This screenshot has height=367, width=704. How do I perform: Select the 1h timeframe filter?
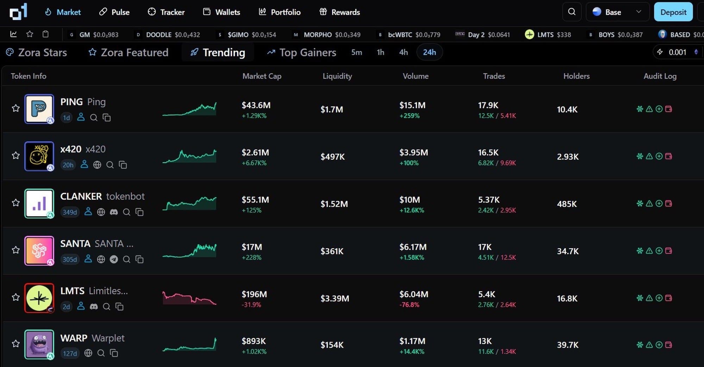pos(380,52)
